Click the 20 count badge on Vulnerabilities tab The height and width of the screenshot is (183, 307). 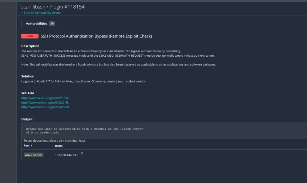(x=52, y=23)
